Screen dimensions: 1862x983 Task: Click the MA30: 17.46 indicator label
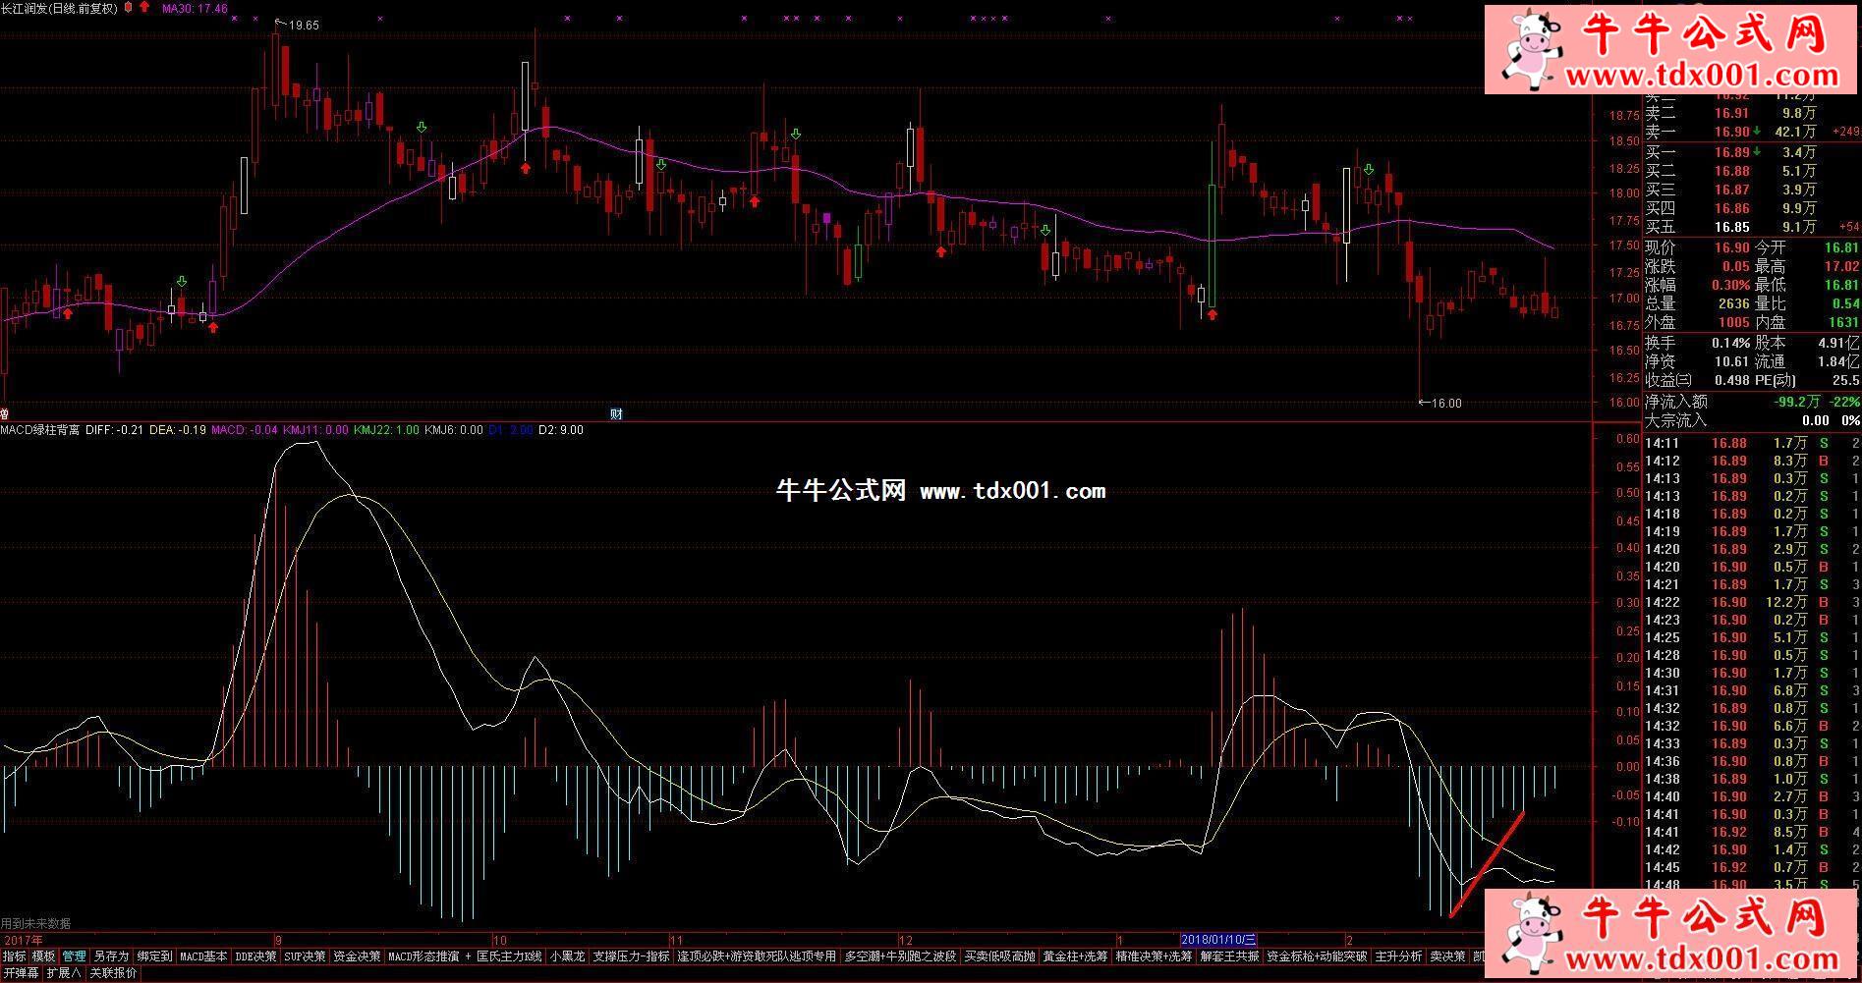tap(195, 8)
